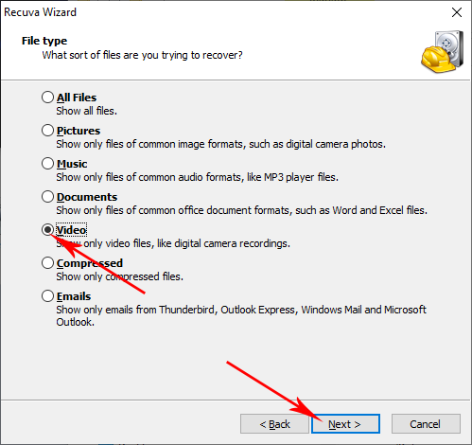Click the MP3 player files description text

pos(197,177)
